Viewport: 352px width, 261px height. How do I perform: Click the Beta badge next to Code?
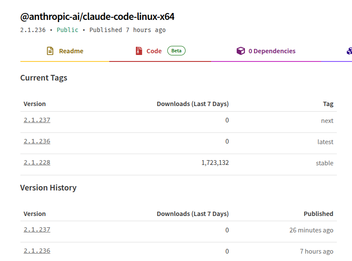pyautogui.click(x=176, y=51)
